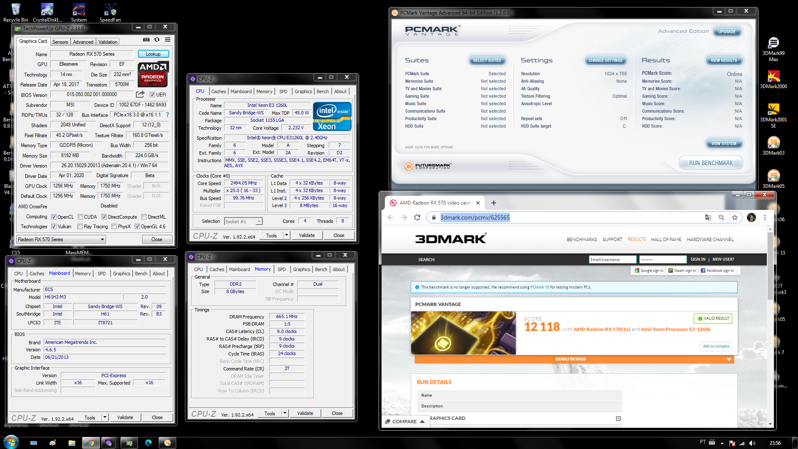Toggle the UEFI checkbox in GPU-Z

click(152, 95)
